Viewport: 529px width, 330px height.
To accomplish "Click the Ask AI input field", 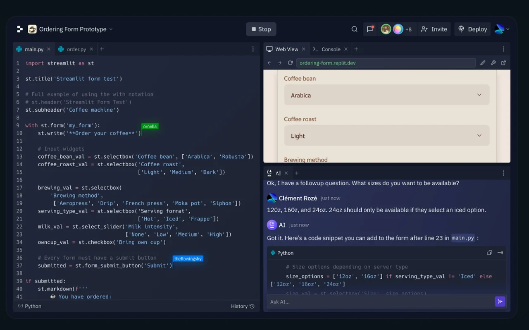I will (x=372, y=301).
